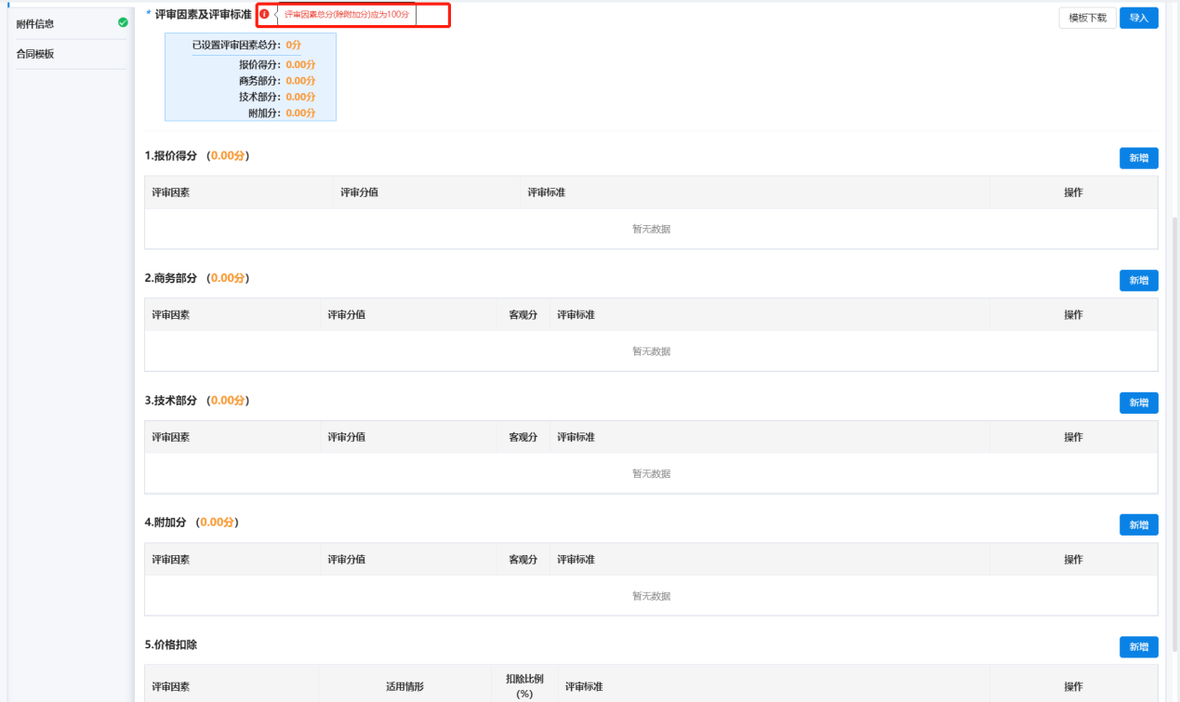The image size is (1180, 702).
Task: Click the 模板下载 button
Action: click(1087, 18)
